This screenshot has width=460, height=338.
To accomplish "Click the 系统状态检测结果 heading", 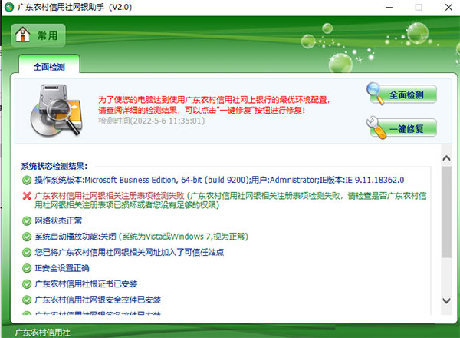I will point(54,167).
